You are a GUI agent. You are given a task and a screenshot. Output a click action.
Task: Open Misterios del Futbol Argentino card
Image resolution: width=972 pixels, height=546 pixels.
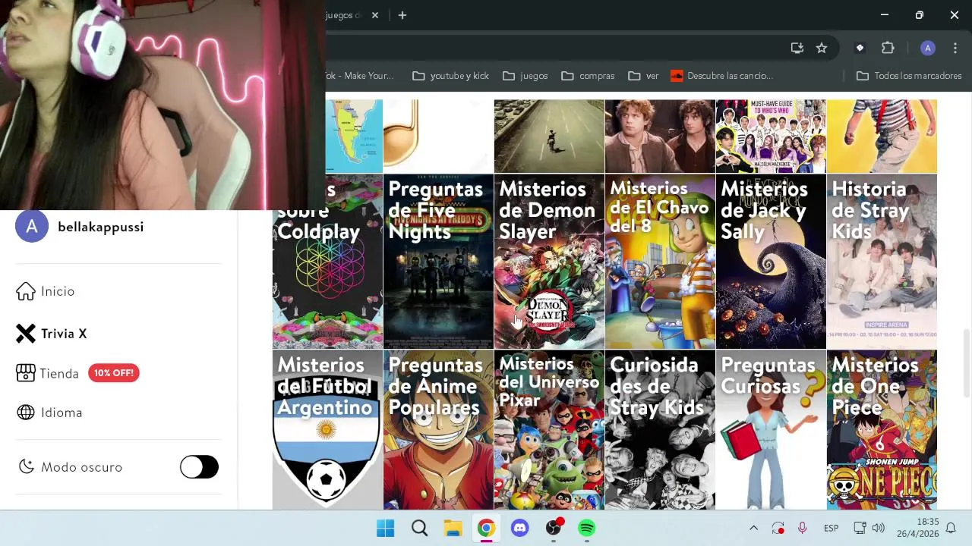tap(327, 430)
